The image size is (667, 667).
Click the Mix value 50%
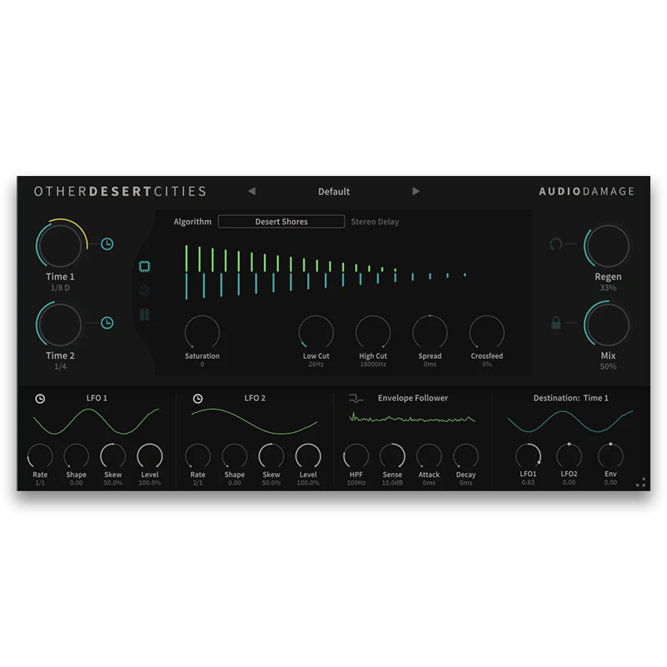[x=608, y=367]
